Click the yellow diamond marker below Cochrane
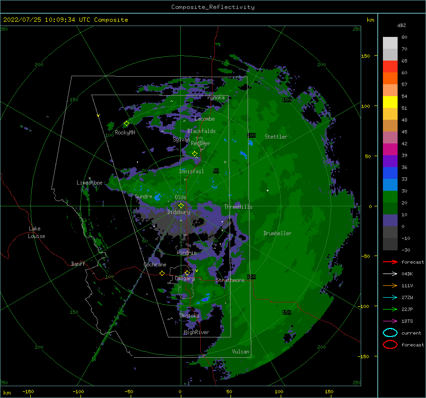This screenshot has width=426, height=398. click(162, 274)
